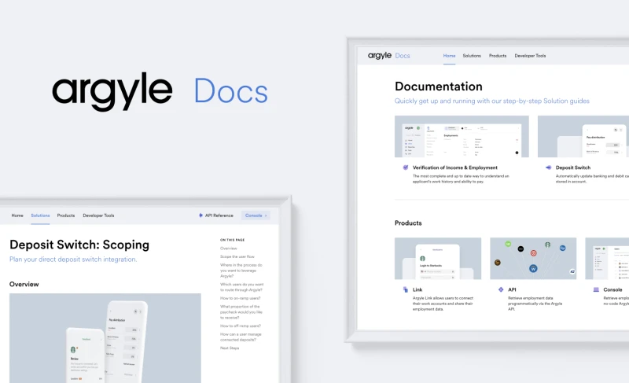
Task: Open Solutions tab in Documentation window
Action: (x=471, y=56)
